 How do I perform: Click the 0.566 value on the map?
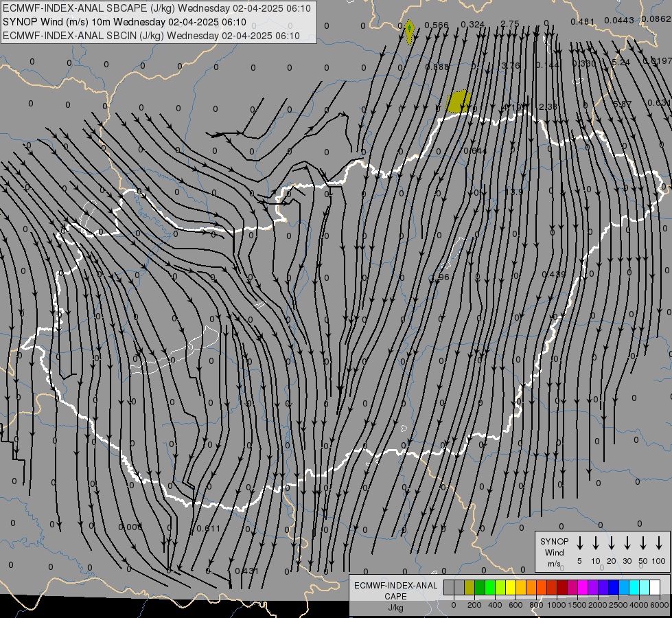click(437, 25)
